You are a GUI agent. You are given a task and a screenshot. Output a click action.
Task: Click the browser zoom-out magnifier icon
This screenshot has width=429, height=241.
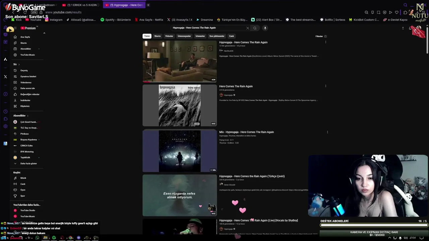[x=366, y=12]
